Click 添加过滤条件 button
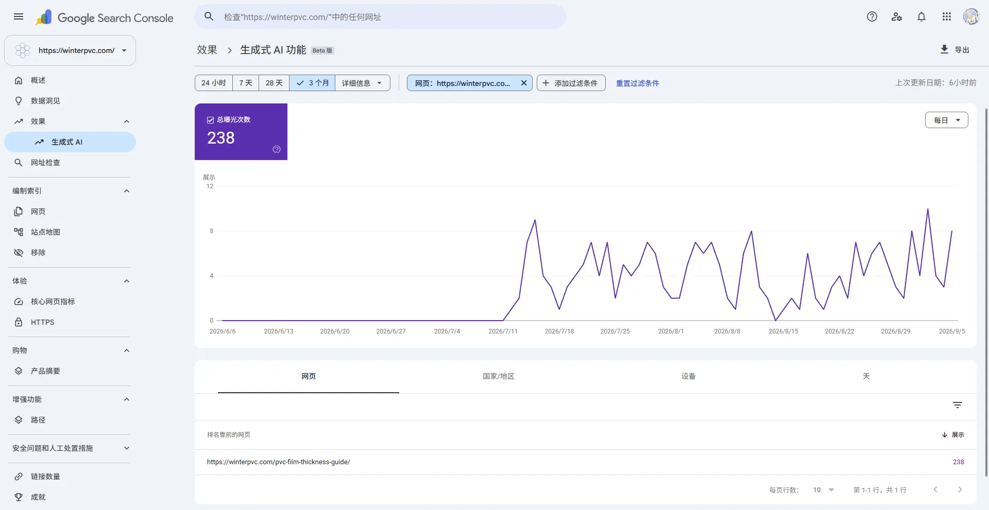This screenshot has height=510, width=989. 571,83
